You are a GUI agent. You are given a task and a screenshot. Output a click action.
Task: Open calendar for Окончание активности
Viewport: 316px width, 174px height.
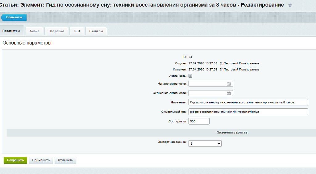click(x=229, y=93)
